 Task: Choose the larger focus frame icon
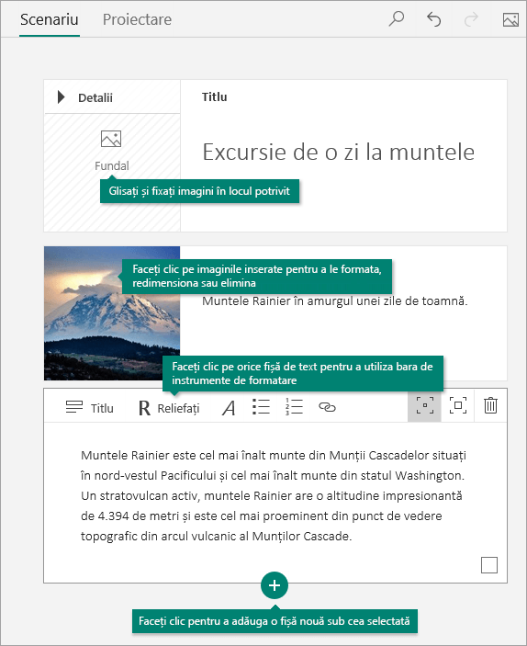tap(458, 405)
